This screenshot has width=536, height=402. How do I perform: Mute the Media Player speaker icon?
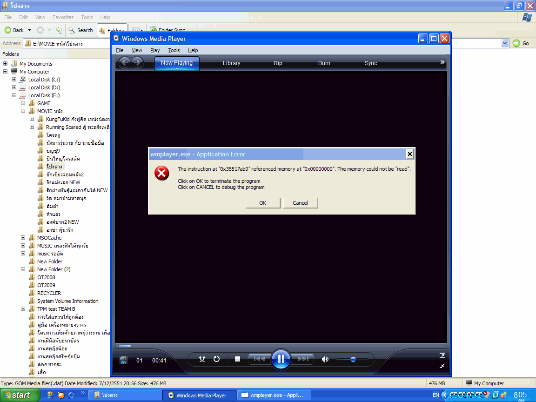point(325,359)
